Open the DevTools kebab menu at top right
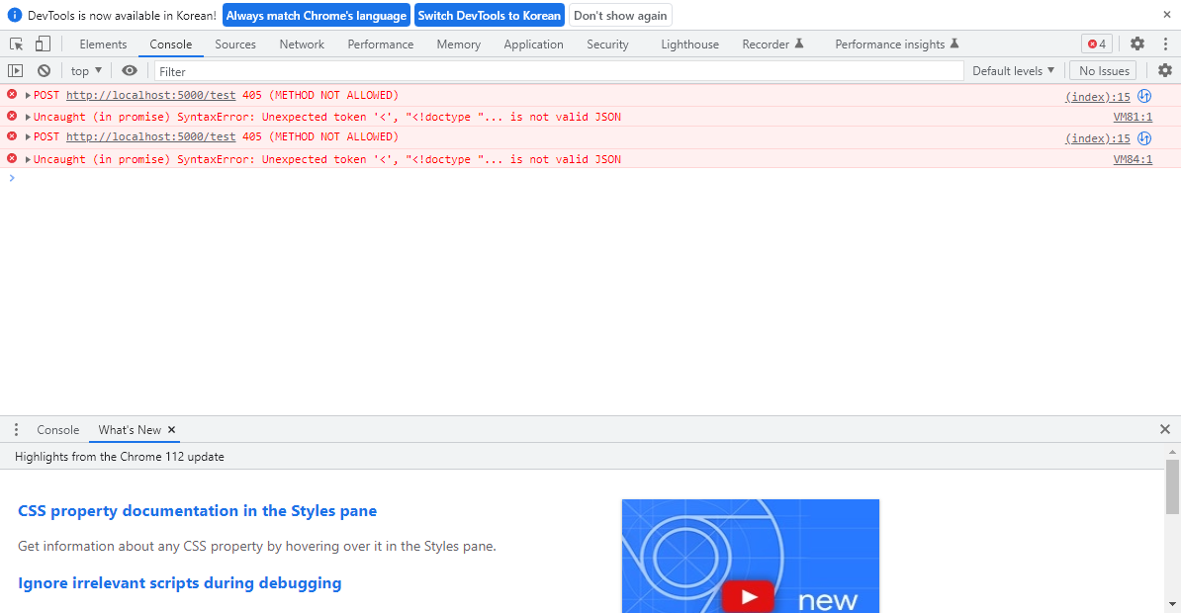 pyautogui.click(x=1165, y=44)
